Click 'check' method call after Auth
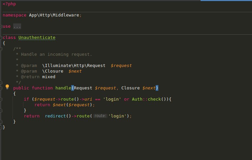 pyautogui.click(x=154, y=99)
